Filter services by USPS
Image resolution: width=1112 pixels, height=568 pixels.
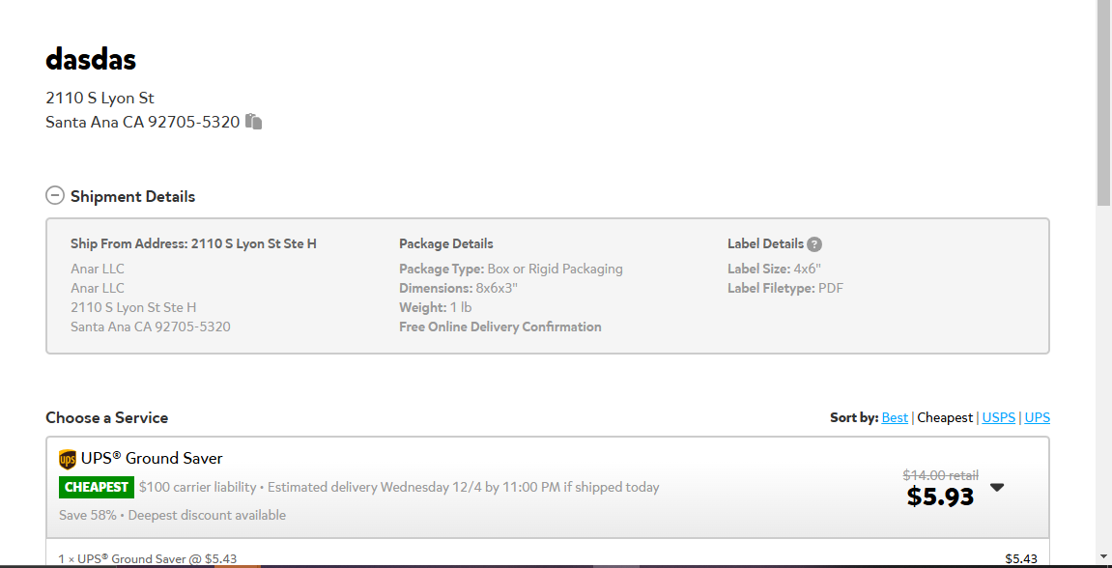999,417
